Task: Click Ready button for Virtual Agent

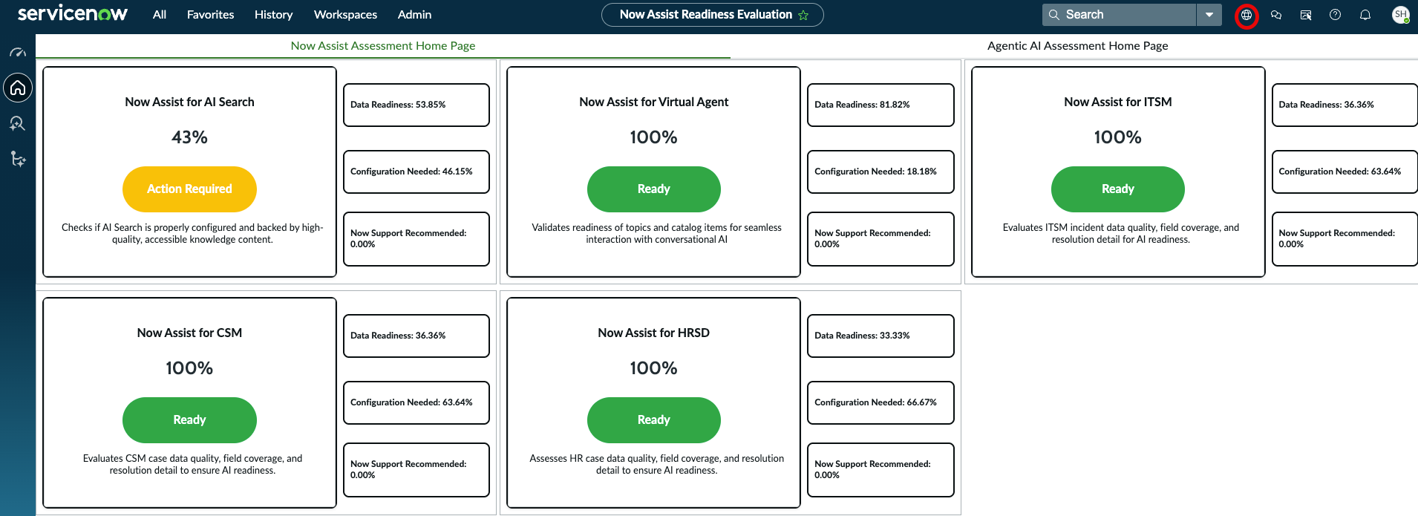Action: (653, 189)
